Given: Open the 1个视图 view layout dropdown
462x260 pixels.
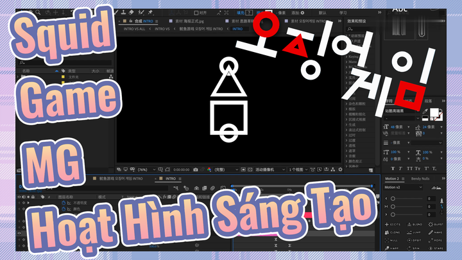Looking at the screenshot, I should [298, 169].
